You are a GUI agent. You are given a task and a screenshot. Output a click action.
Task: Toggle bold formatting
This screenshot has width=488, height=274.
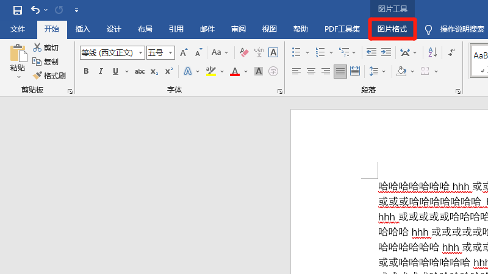click(86, 72)
